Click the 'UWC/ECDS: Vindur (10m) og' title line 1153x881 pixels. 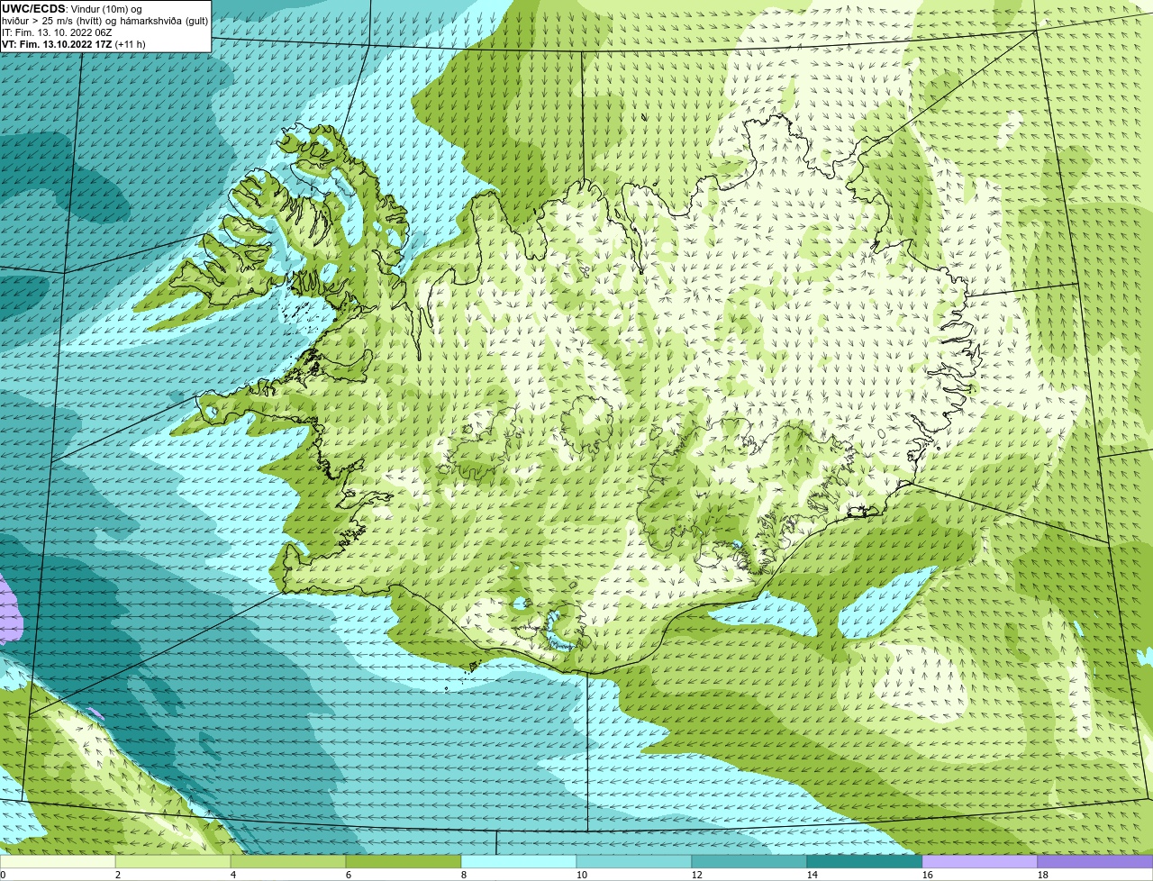point(72,8)
